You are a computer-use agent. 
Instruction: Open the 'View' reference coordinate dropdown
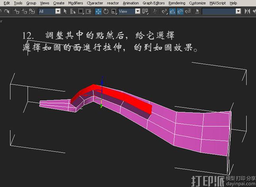138,11
